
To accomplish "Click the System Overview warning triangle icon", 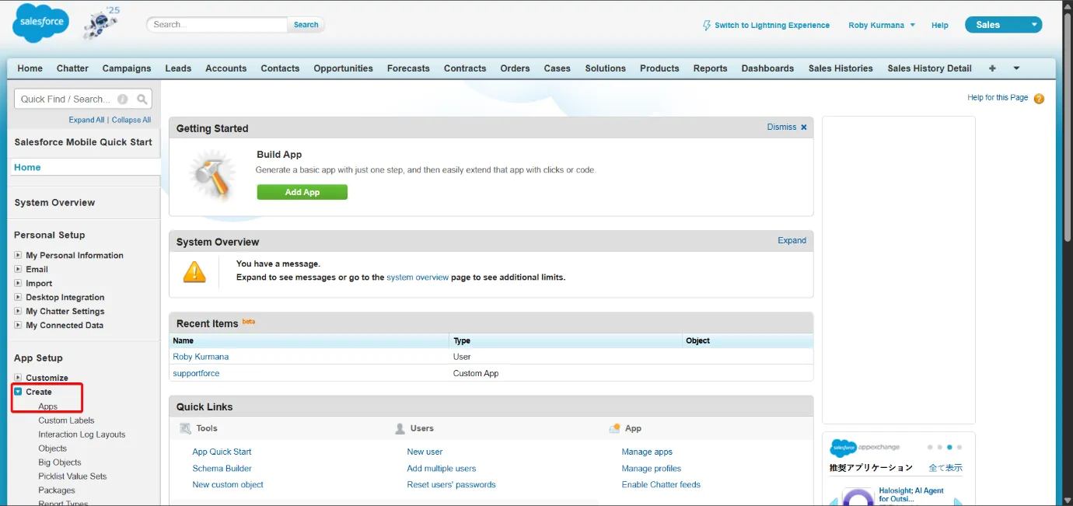I will pos(194,271).
